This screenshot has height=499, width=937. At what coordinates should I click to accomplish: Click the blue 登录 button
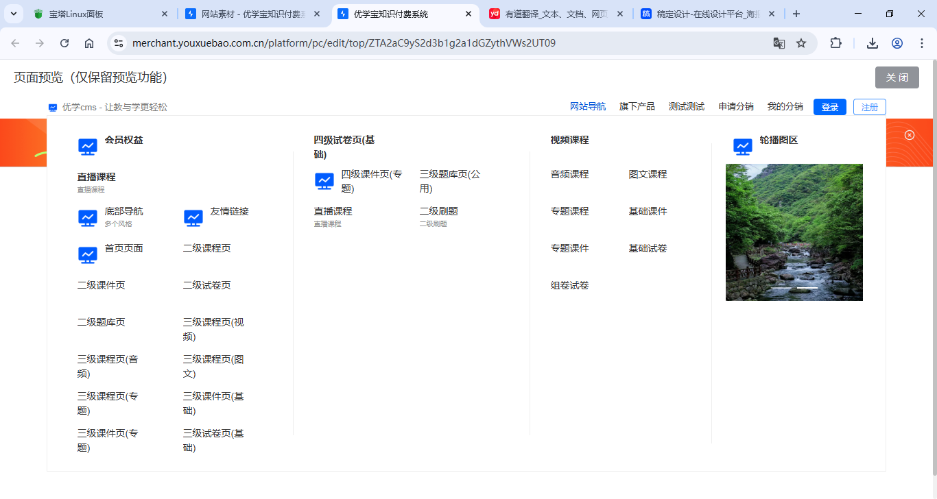[x=830, y=107]
